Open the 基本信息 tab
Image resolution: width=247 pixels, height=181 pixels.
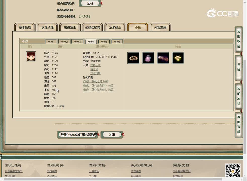tap(25, 27)
